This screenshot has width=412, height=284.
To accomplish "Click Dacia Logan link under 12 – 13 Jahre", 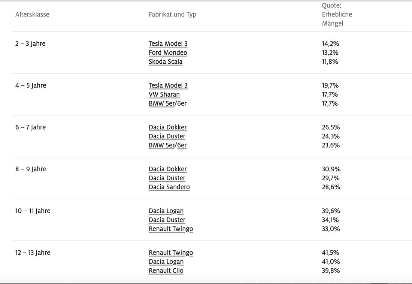I will click(x=166, y=262).
